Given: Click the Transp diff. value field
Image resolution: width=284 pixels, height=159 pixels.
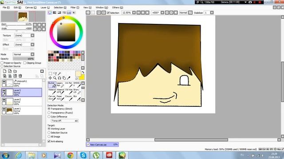Looking at the screenshot, I should click(x=65, y=121).
